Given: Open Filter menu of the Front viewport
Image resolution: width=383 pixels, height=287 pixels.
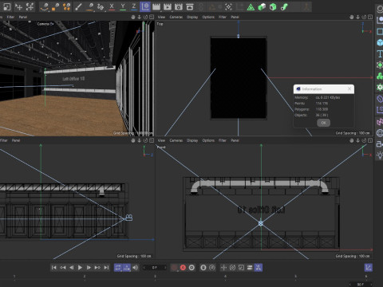Looking at the screenshot, I should tap(223, 140).
